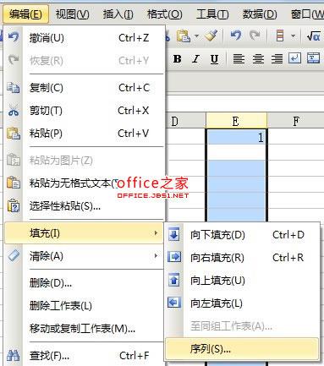Click the red striped list icon in toolbar
Image resolution: width=324 pixels, height=366 pixels.
pos(280,36)
